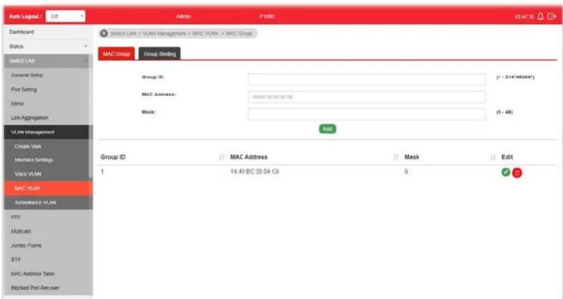Click the Group ID column header
Image resolution: width=563 pixels, height=299 pixels.
click(x=113, y=157)
